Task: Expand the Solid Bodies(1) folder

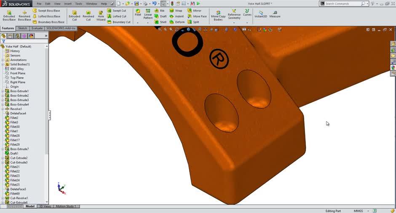Action: point(3,64)
